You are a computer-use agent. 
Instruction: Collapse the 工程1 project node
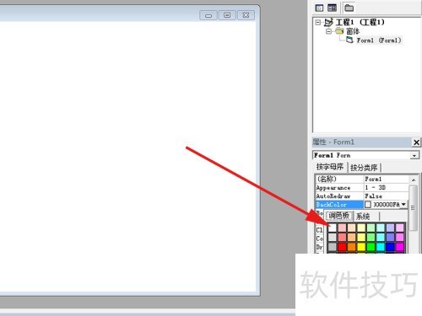[x=318, y=22]
